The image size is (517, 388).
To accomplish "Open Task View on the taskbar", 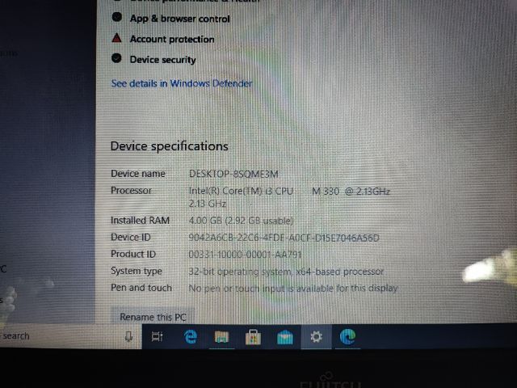I will pyautogui.click(x=157, y=336).
